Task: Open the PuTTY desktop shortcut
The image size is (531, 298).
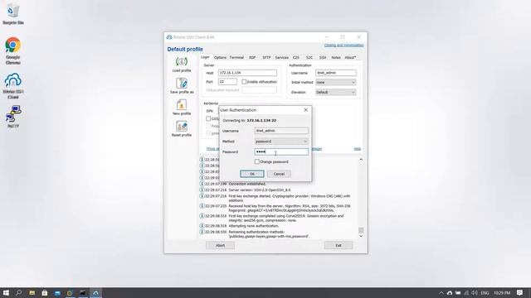Action: [13, 116]
